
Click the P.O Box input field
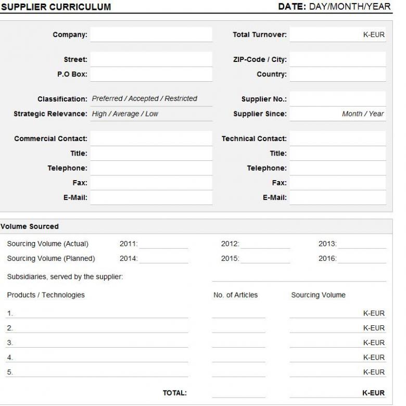(x=151, y=74)
